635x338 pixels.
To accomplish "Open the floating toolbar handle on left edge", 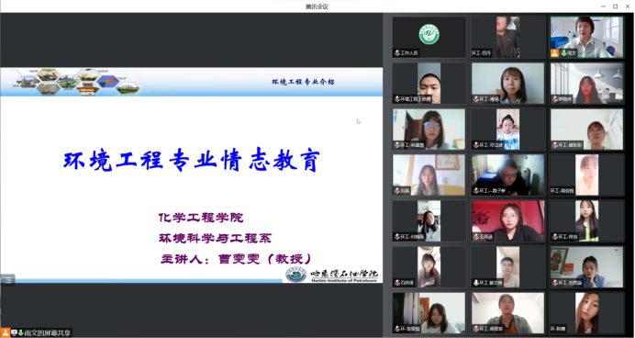I will click(7, 279).
